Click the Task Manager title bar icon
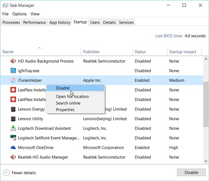 pos(6,6)
